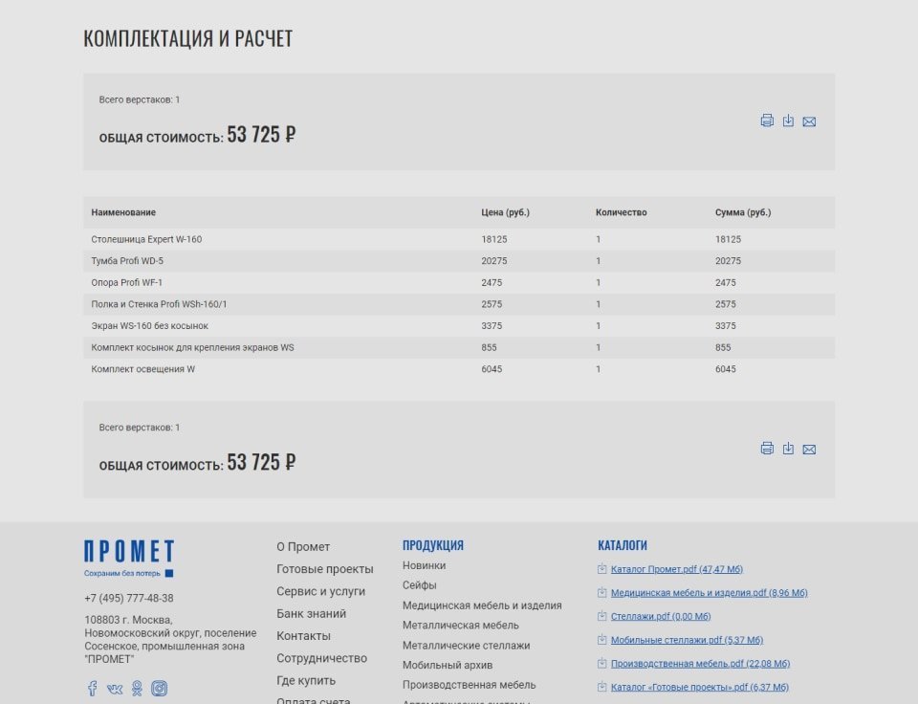918x704 pixels.
Task: Select row Опора Profi WF-1
Action: (459, 282)
